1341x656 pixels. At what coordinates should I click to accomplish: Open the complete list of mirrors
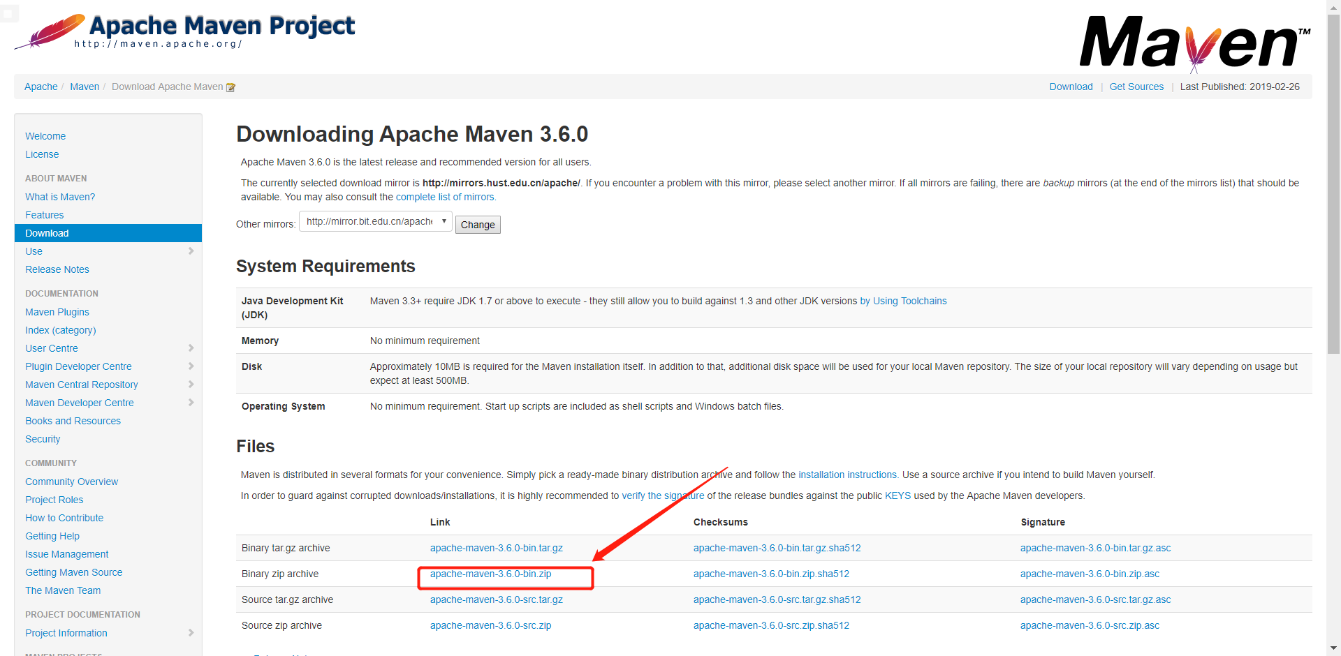pos(445,197)
